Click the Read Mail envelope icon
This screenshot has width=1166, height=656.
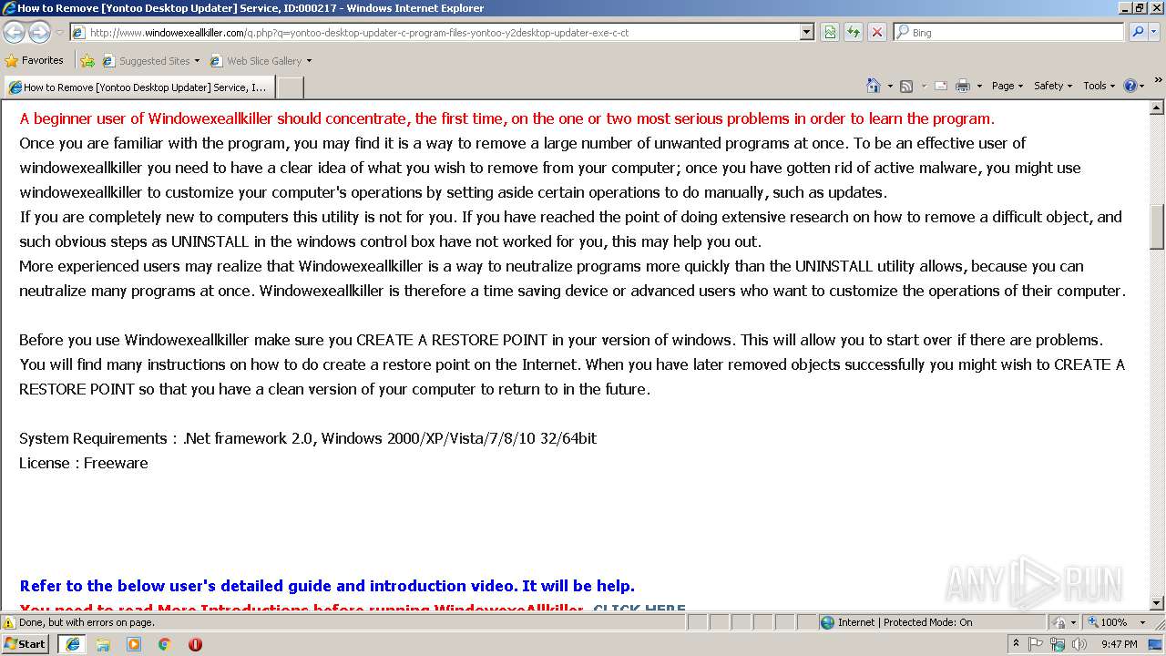(940, 86)
